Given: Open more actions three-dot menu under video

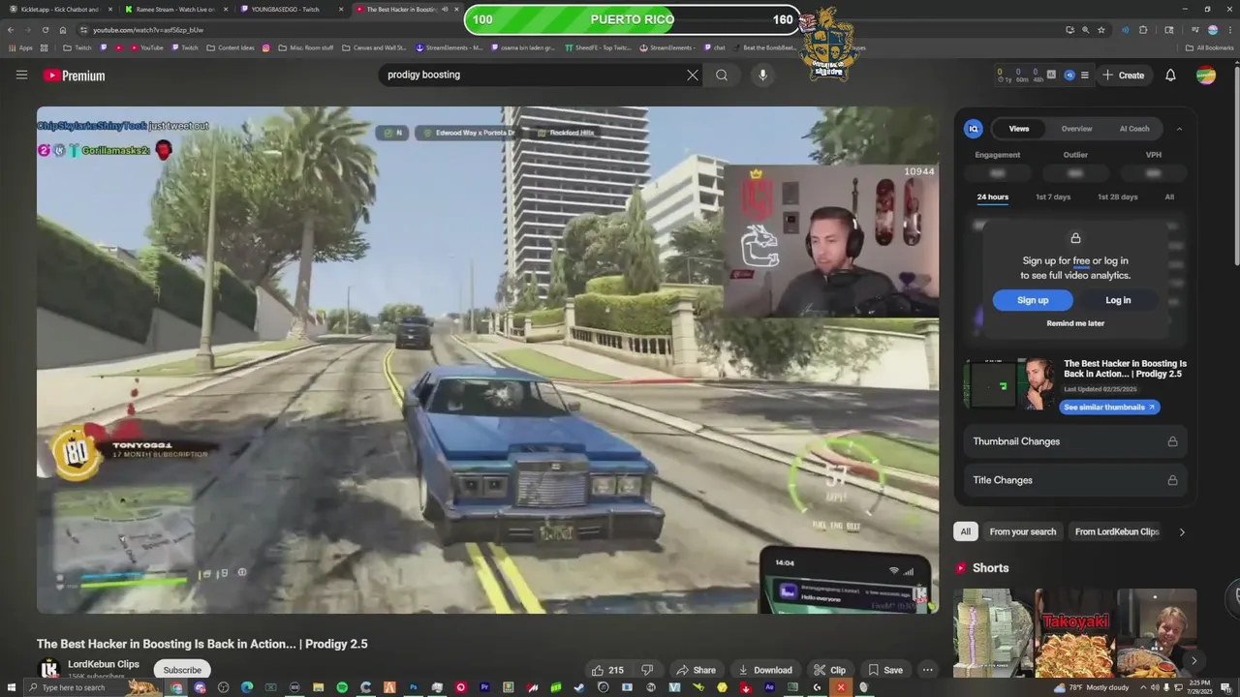Looking at the screenshot, I should click(927, 670).
